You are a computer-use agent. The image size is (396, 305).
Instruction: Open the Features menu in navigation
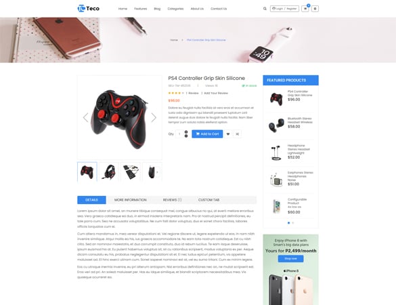click(140, 9)
